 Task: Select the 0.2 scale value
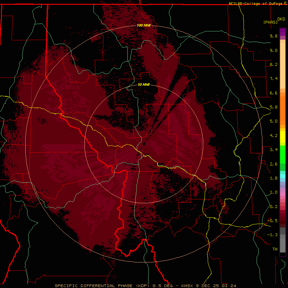click(x=274, y=207)
